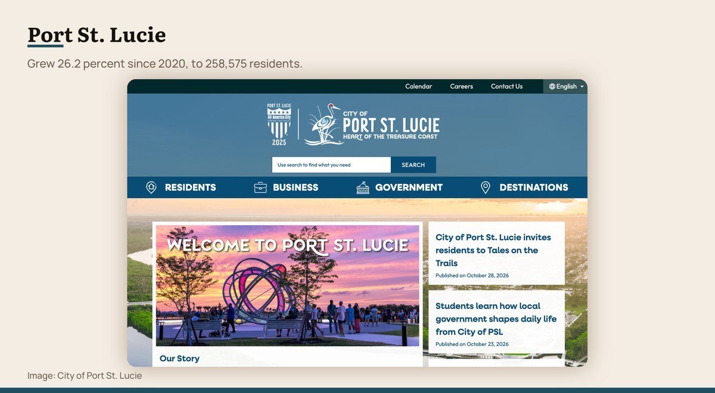Click the globe icon beside English
715x393 pixels.
coord(552,86)
